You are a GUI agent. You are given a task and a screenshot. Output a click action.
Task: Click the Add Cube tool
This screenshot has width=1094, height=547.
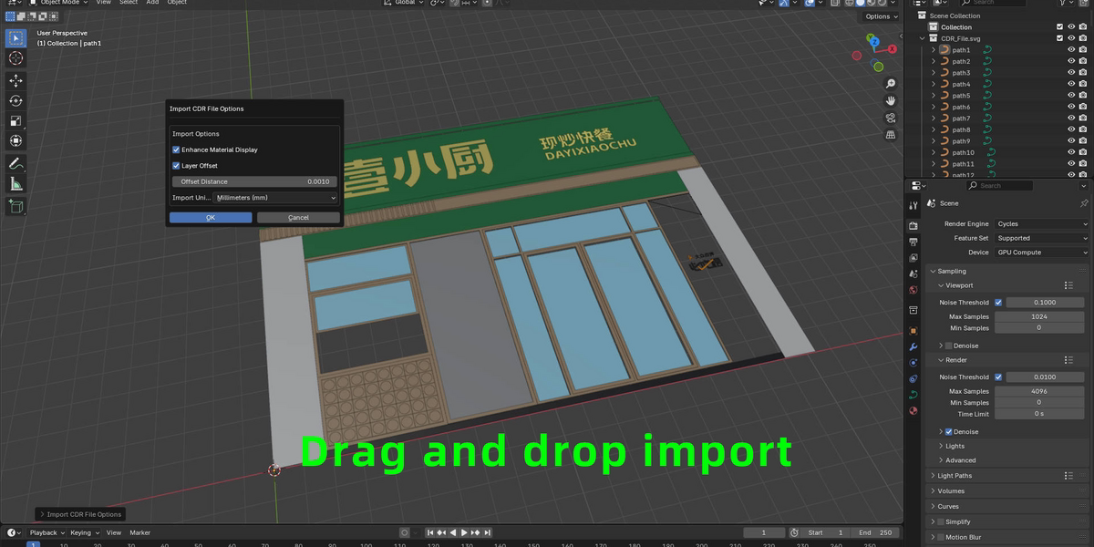[15, 207]
